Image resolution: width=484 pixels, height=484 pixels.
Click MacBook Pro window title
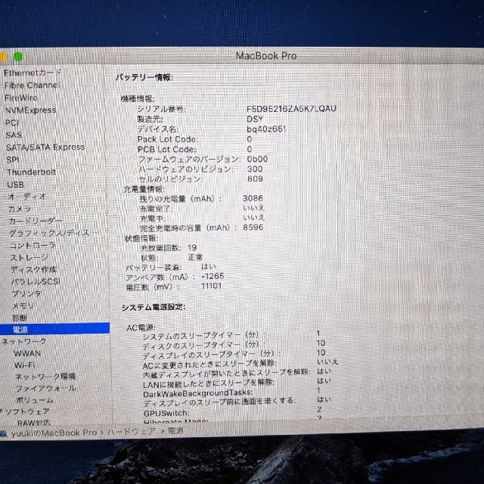point(266,56)
